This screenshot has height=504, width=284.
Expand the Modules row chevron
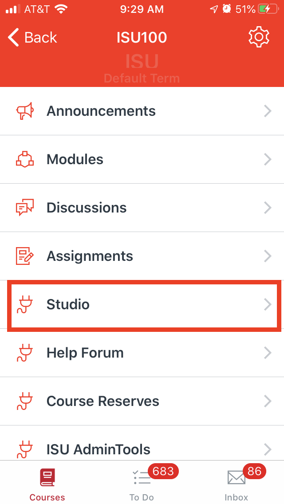pyautogui.click(x=268, y=159)
